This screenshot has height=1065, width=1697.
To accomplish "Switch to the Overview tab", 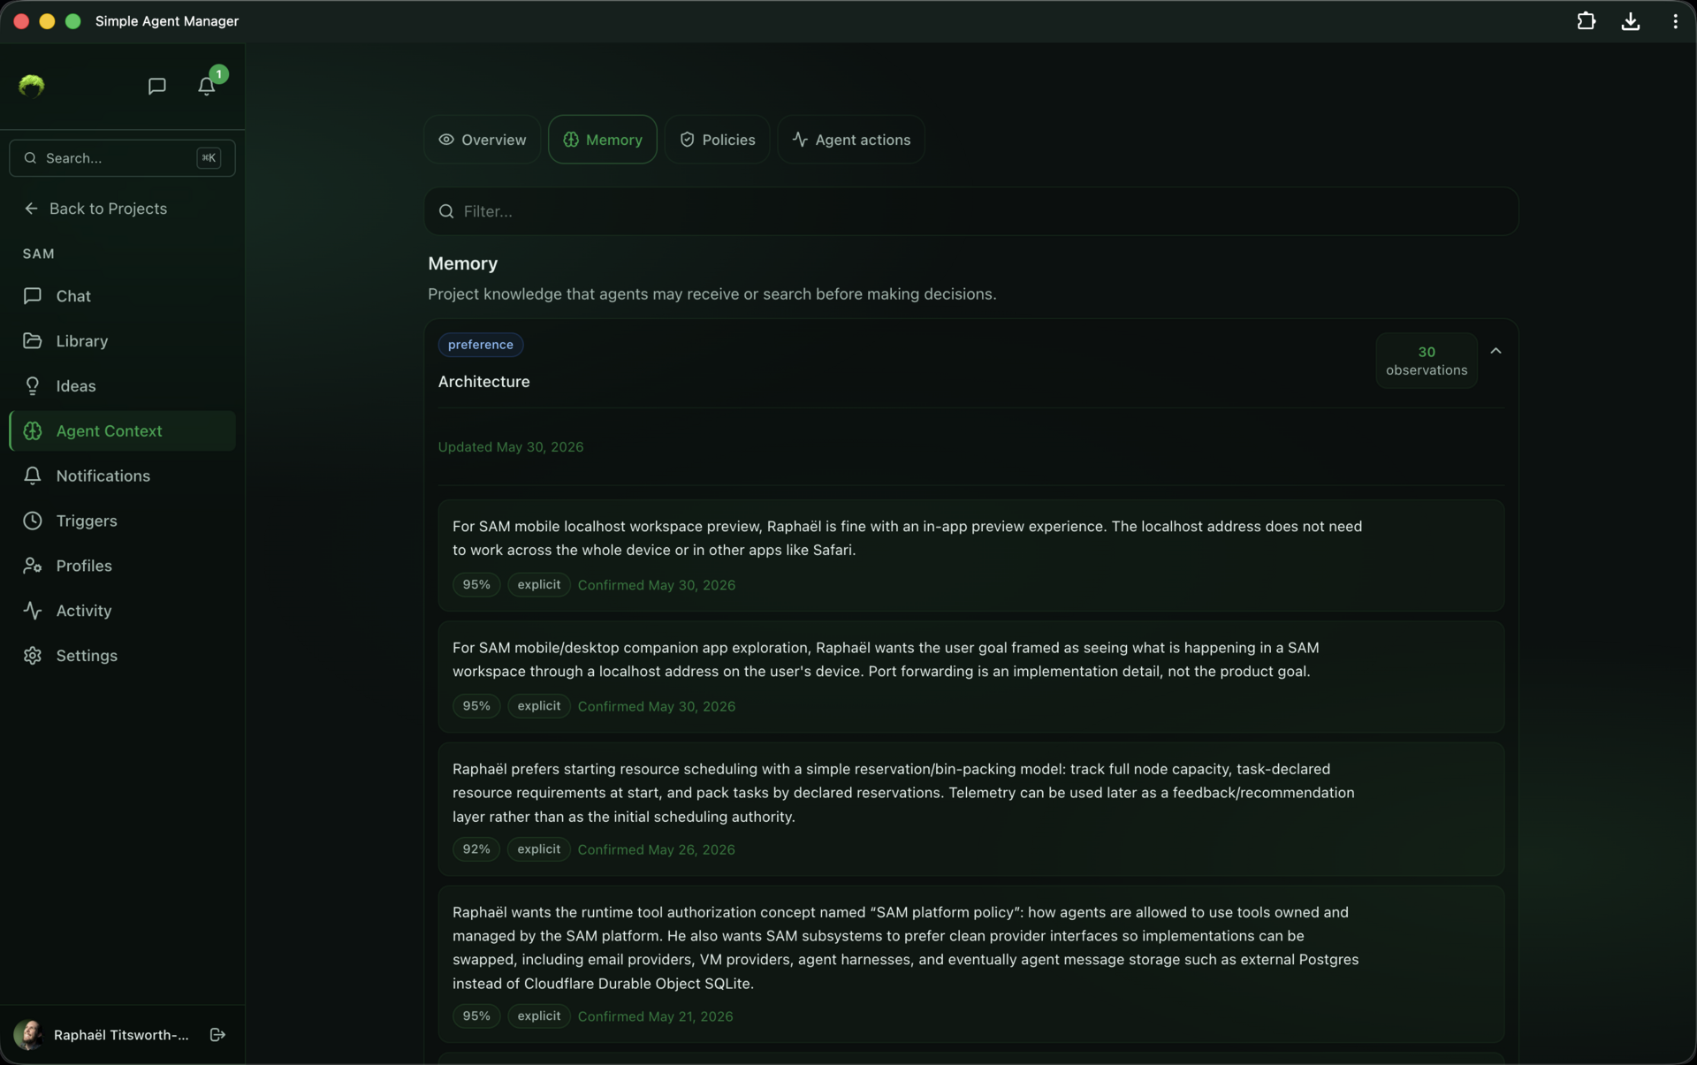I will pyautogui.click(x=483, y=140).
